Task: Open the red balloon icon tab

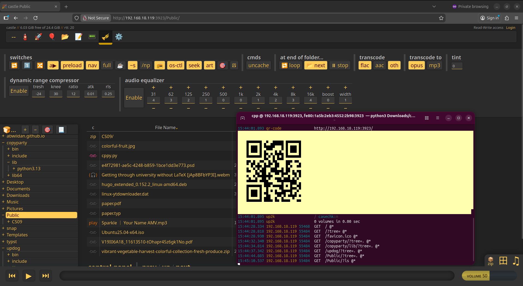Action: tap(52, 37)
